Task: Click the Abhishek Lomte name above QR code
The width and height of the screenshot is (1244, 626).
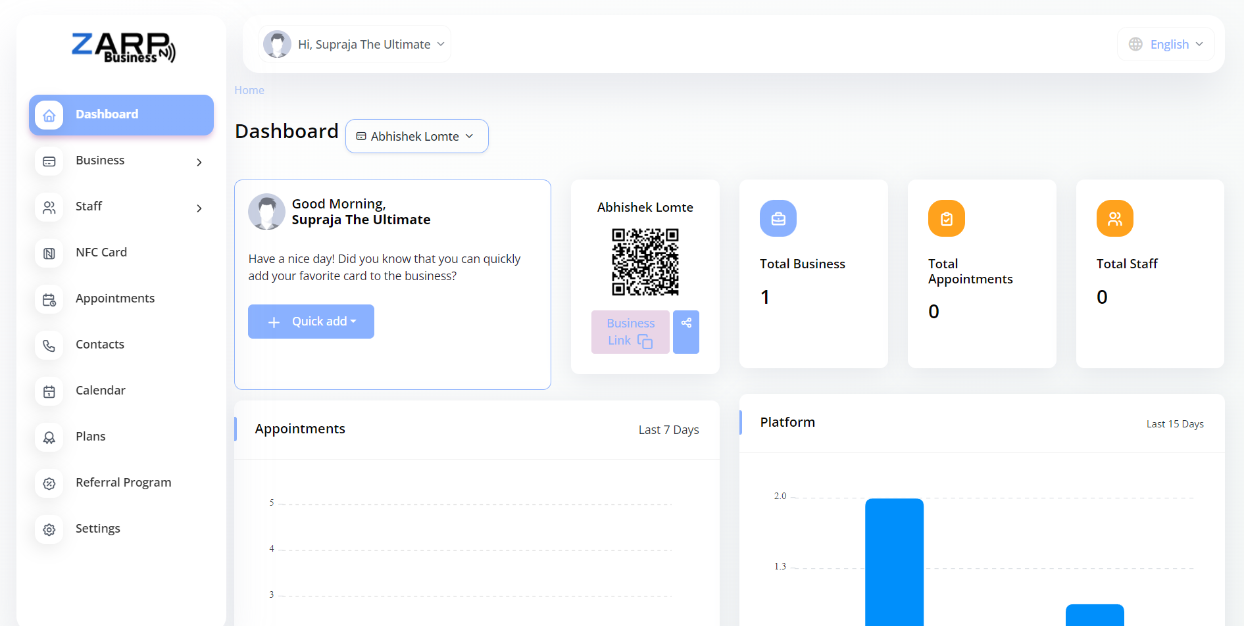Action: [x=645, y=207]
